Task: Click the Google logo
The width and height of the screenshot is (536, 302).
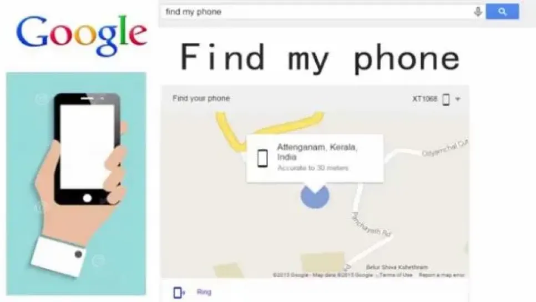Action: coord(82,35)
